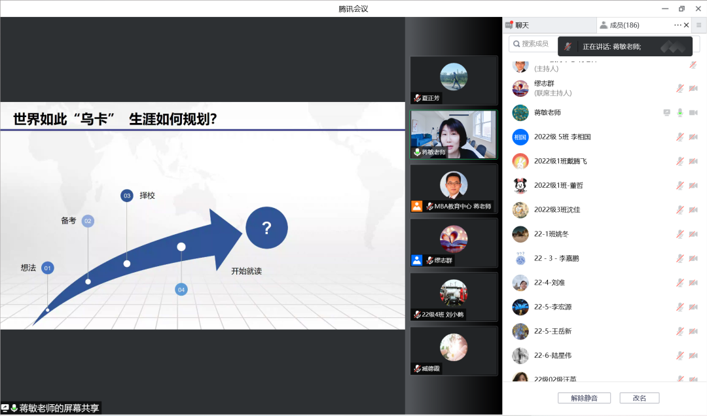Click the 改名 rename button

click(640, 398)
